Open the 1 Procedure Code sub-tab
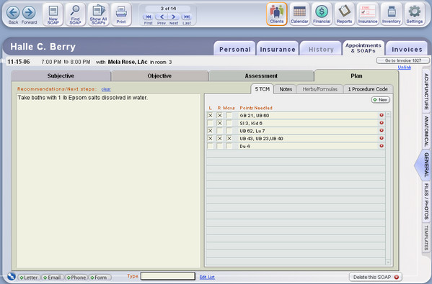 pos(368,89)
